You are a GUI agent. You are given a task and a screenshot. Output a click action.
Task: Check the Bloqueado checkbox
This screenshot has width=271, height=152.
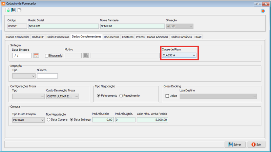[47, 55]
